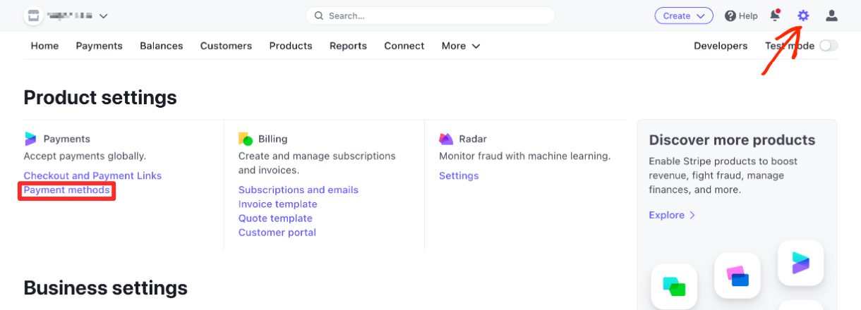The image size is (861, 310).
Task: Open the Create dropdown button
Action: [684, 15]
